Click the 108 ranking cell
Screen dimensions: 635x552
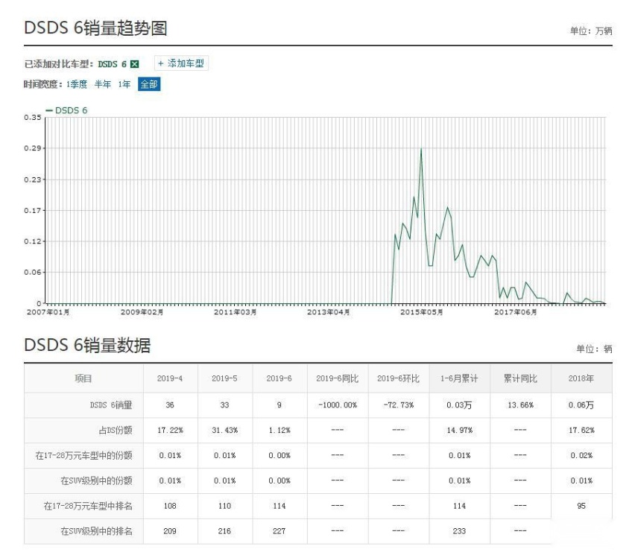coord(170,506)
